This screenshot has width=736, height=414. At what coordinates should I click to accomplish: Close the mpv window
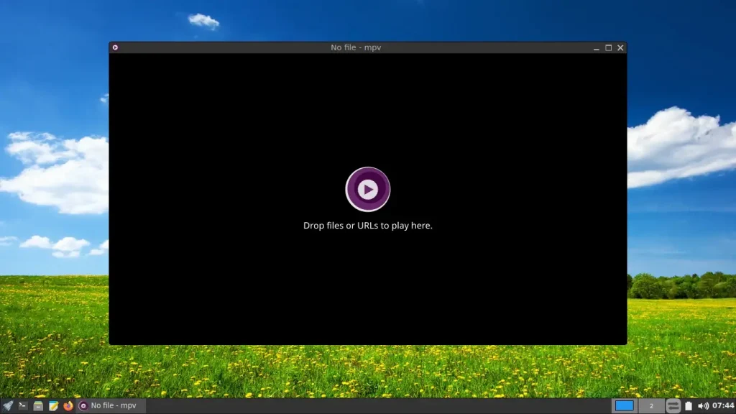[620, 48]
